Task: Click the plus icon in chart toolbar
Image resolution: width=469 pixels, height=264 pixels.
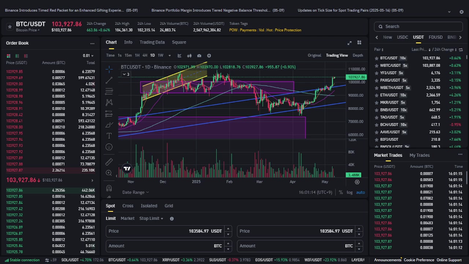Action: click(x=209, y=55)
